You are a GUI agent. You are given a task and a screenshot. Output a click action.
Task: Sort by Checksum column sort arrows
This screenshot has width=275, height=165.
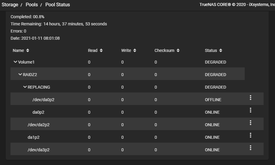178,50
